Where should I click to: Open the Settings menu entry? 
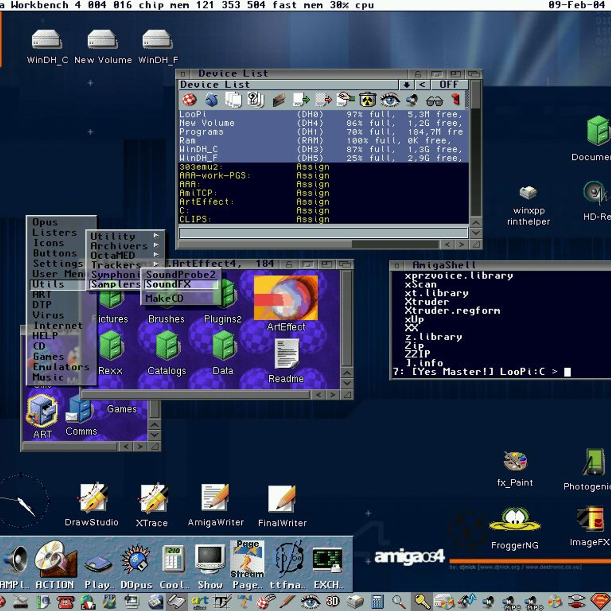point(58,263)
